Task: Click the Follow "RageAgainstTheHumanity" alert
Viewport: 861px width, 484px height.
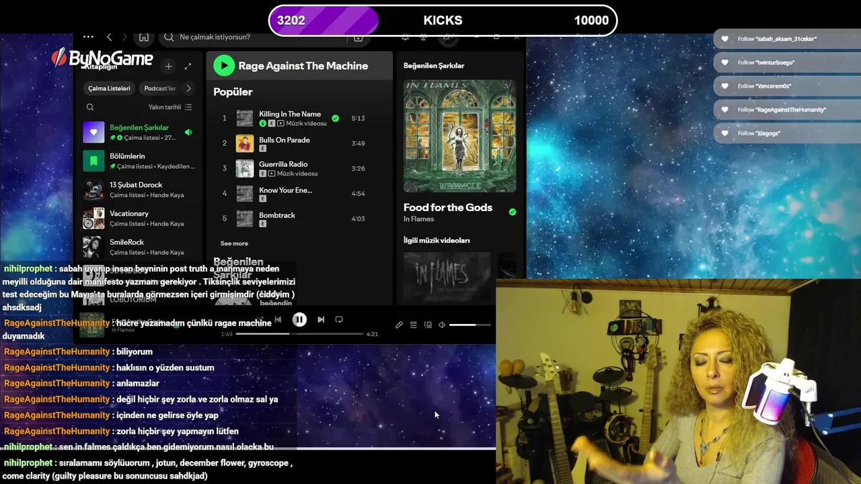Action: [787, 110]
